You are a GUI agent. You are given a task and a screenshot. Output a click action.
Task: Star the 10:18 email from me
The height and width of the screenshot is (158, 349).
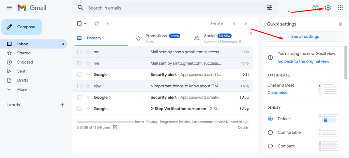click(x=88, y=52)
